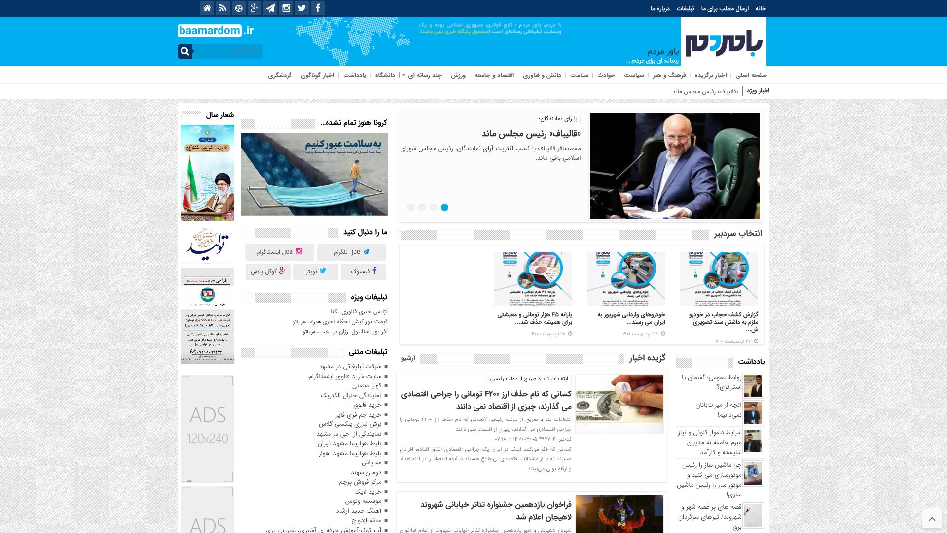This screenshot has height=533, width=947.
Task: Open the ۴۲۰۰ تومانی currency article headline
Action: pos(486,400)
